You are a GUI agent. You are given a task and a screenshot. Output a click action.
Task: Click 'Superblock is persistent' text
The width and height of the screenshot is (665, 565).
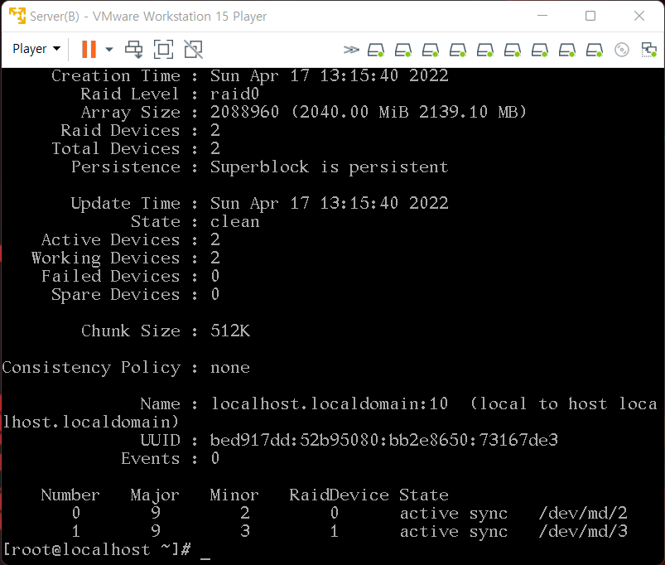click(329, 167)
